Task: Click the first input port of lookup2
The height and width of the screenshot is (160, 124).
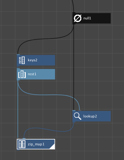Action: click(x=74, y=111)
